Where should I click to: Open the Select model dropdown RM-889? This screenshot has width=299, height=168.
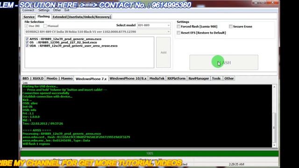[154, 25]
